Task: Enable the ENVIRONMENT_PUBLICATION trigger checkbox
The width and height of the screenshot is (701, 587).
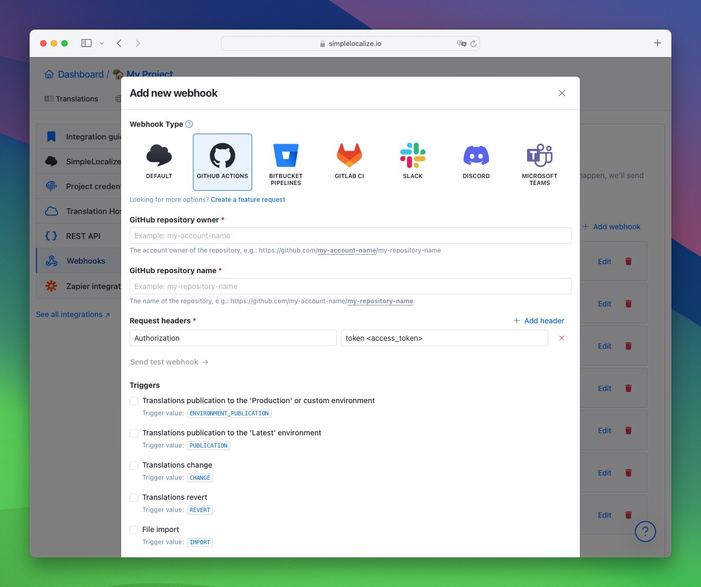Action: 134,401
